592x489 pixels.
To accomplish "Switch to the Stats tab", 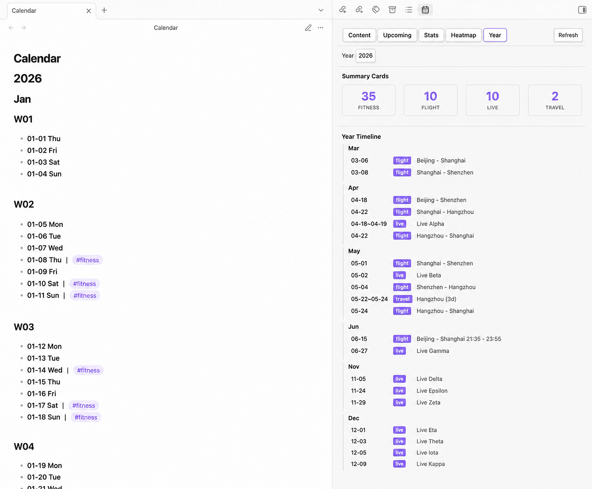I will point(431,35).
